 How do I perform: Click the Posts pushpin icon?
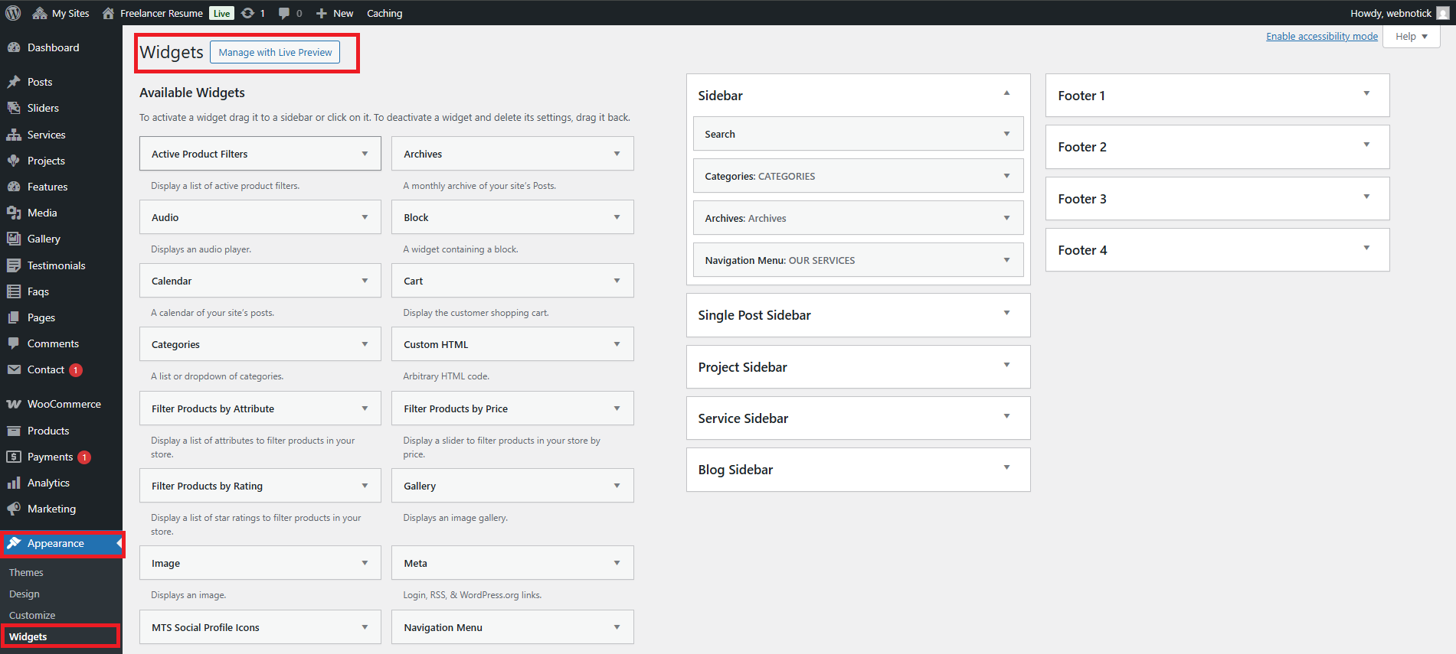coord(14,82)
